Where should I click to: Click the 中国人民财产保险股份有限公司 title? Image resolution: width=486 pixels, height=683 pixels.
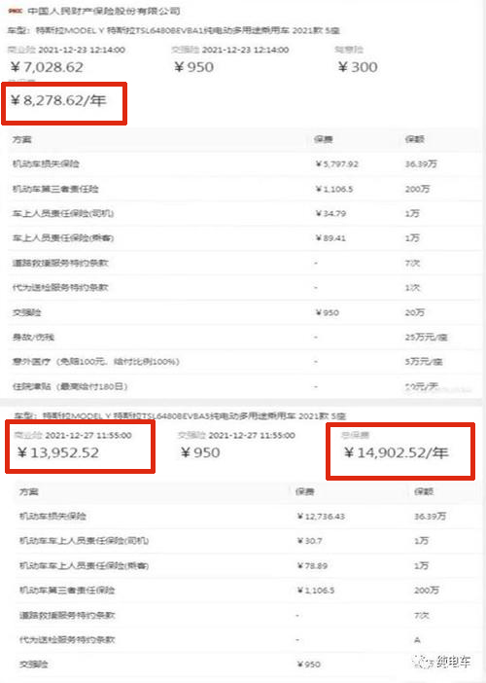[x=104, y=11]
